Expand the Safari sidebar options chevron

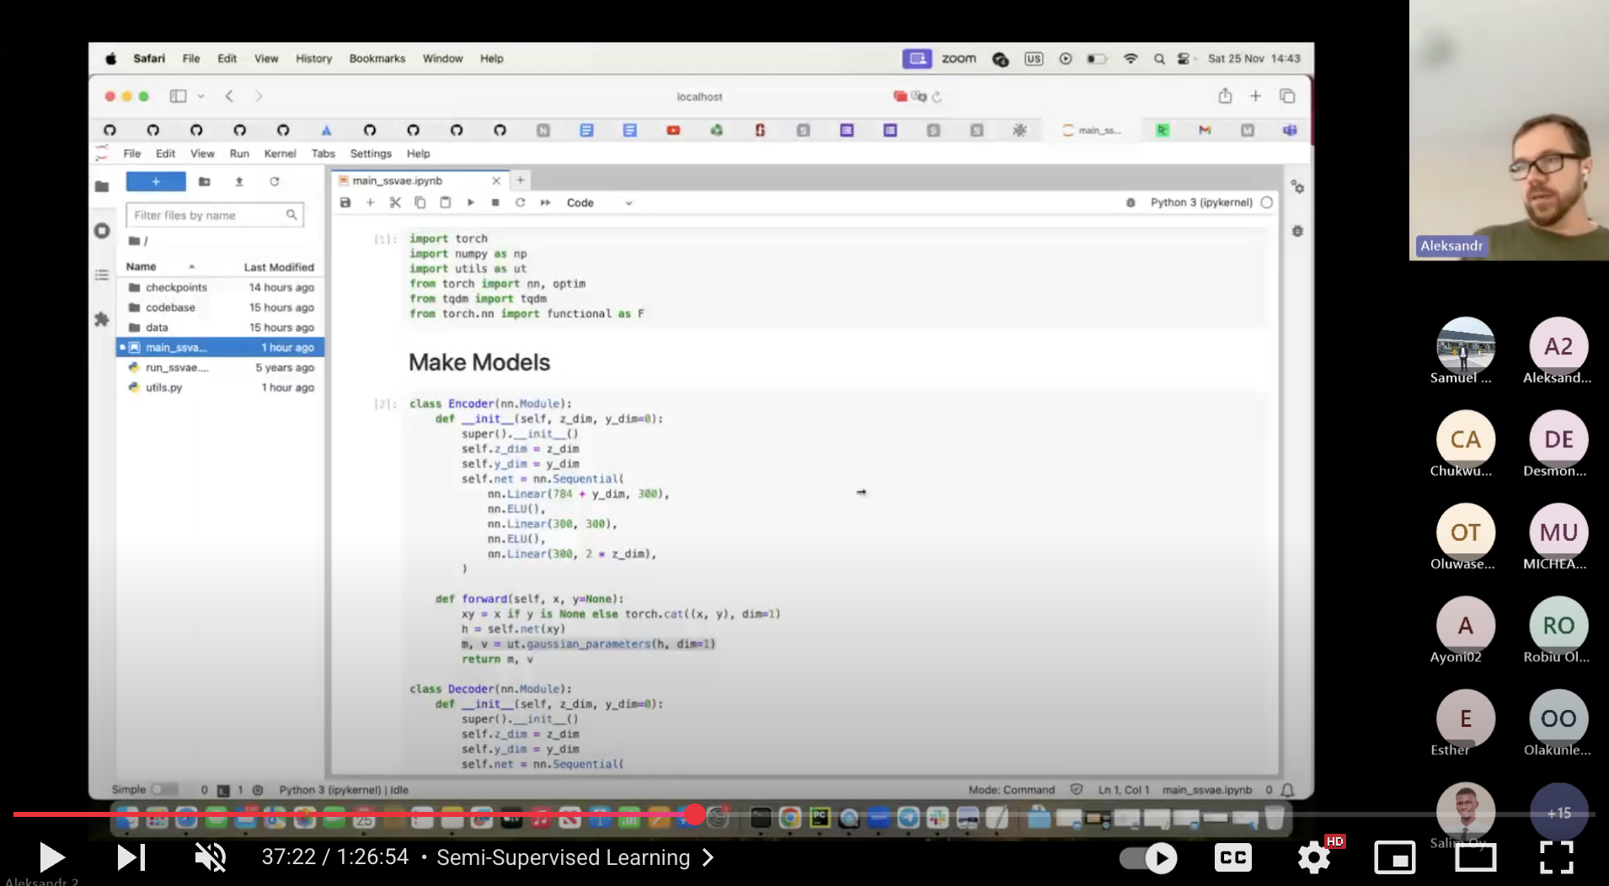tap(201, 97)
